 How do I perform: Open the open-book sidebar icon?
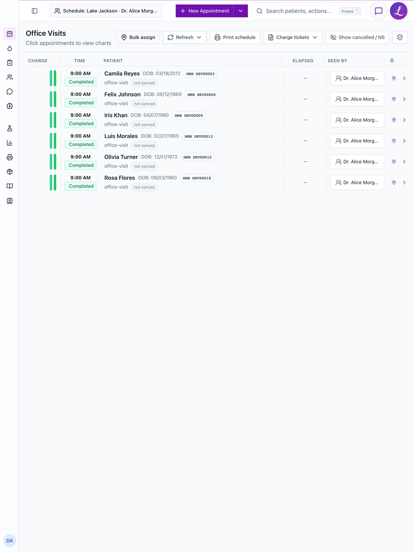10,186
